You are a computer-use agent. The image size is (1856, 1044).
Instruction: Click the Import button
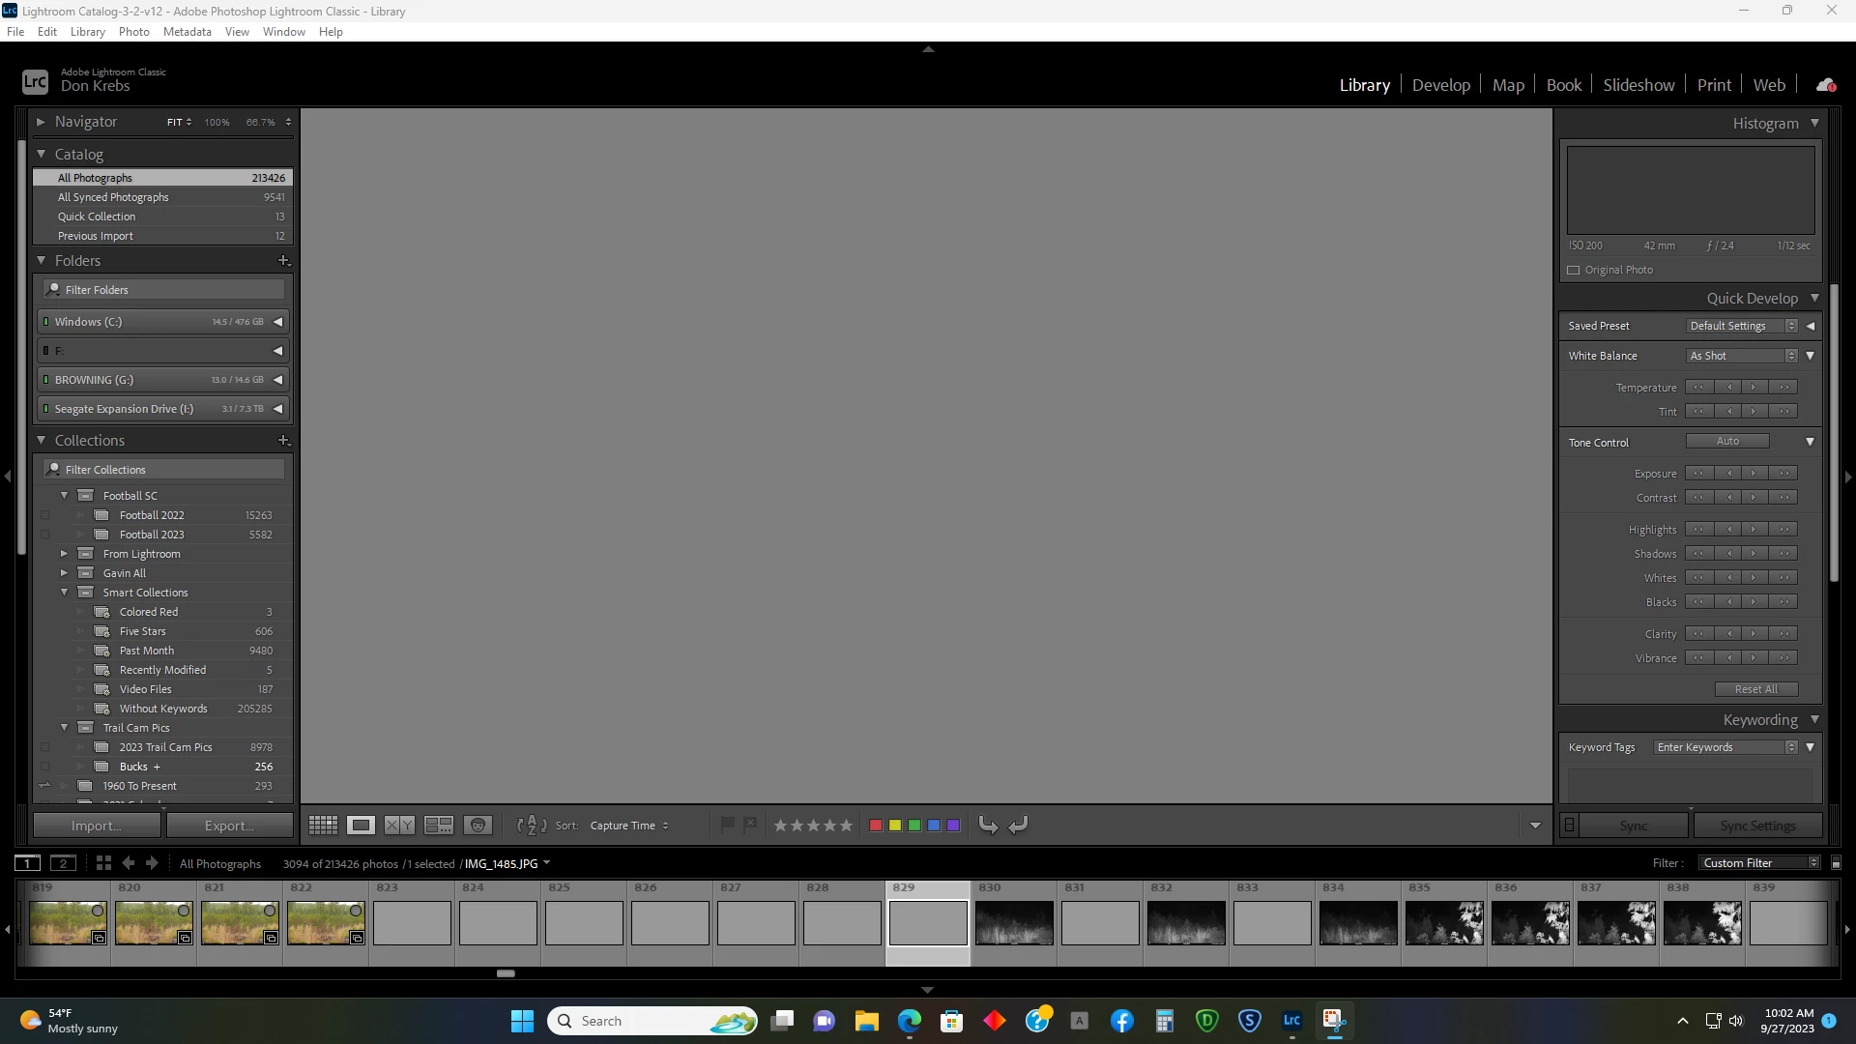point(96,826)
